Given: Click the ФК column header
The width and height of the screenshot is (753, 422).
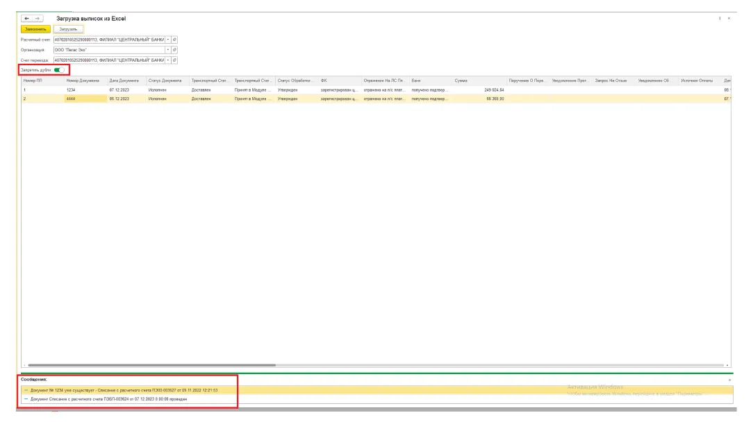Looking at the screenshot, I should (x=340, y=81).
